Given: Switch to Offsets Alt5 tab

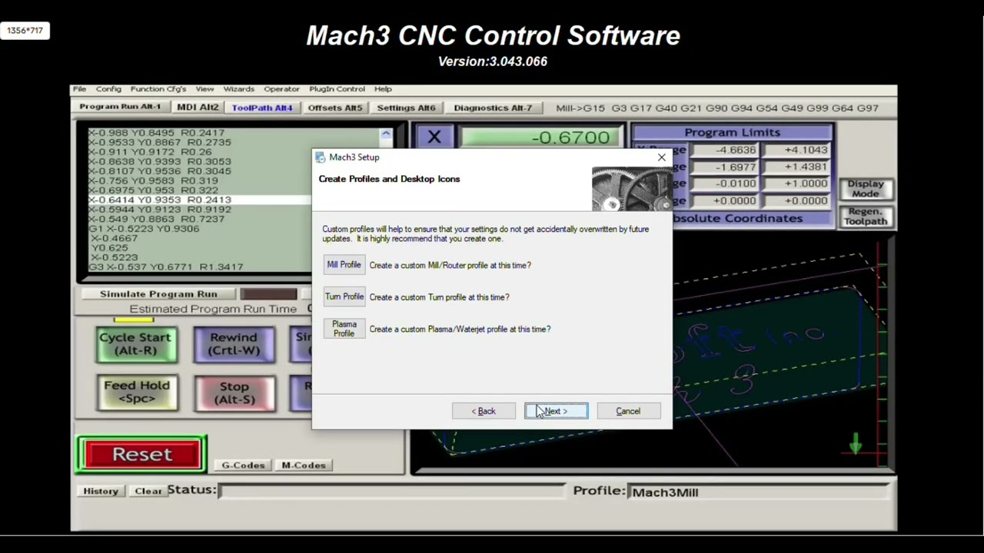Looking at the screenshot, I should point(334,108).
